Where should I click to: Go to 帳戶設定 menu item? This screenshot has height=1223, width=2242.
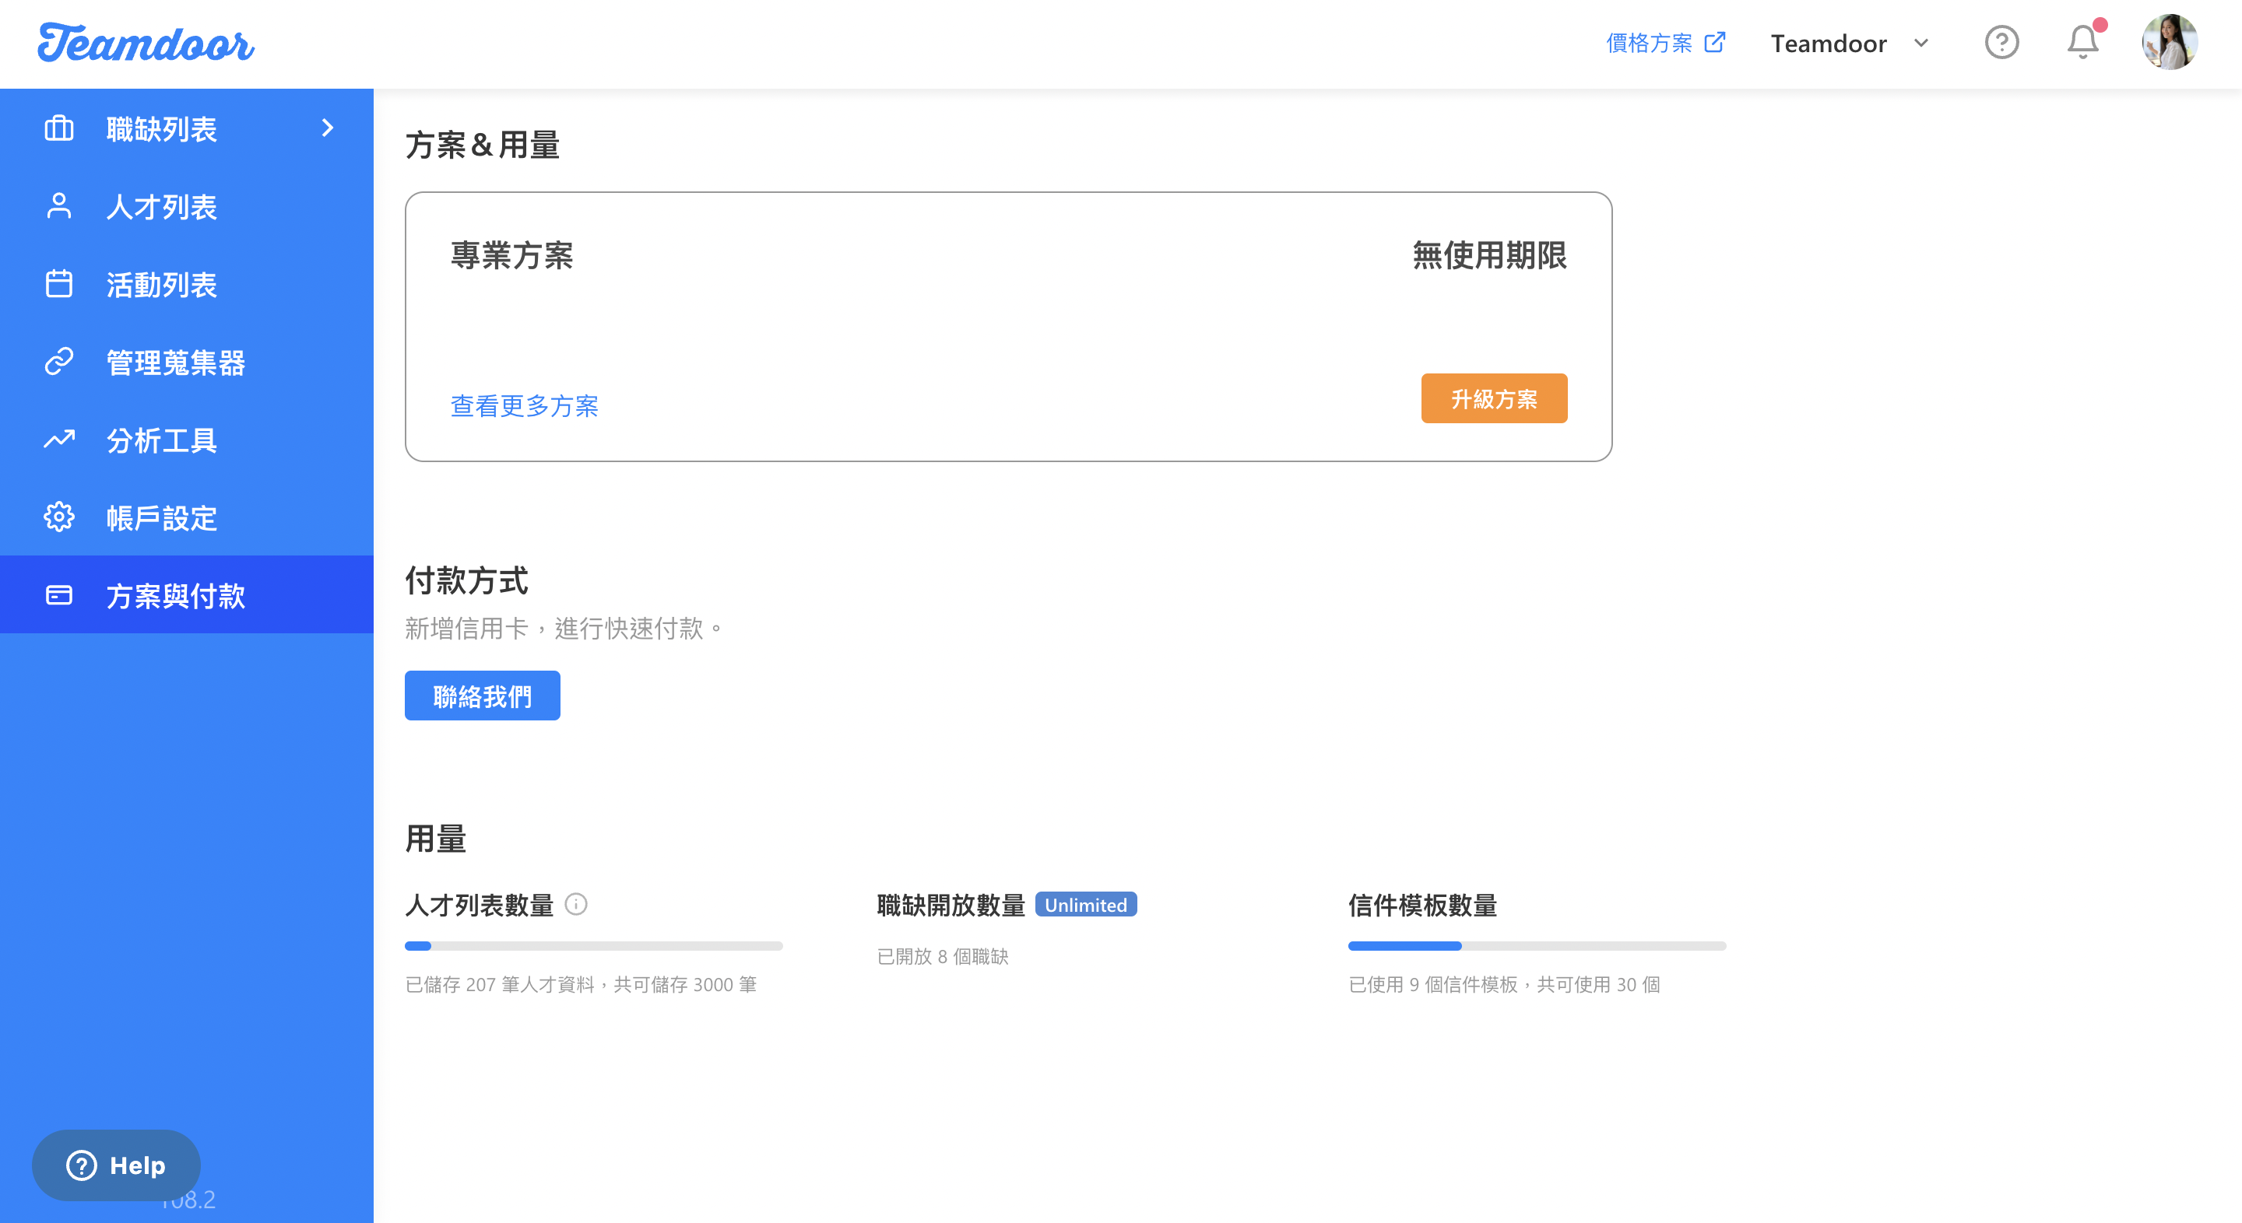(162, 517)
